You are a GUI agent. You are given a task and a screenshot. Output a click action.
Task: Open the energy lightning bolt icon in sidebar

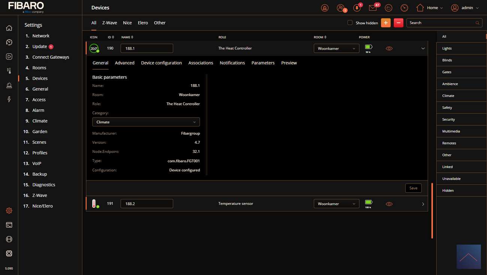tap(9, 99)
